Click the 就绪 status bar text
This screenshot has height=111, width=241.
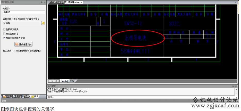(4, 101)
